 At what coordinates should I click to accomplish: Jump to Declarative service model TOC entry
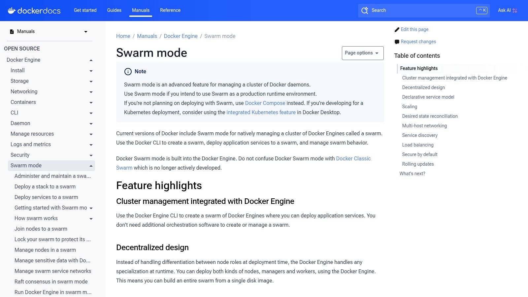click(428, 97)
